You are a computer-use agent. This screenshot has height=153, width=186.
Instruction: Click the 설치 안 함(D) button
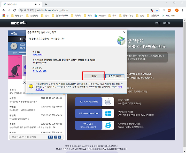[x=115, y=76]
